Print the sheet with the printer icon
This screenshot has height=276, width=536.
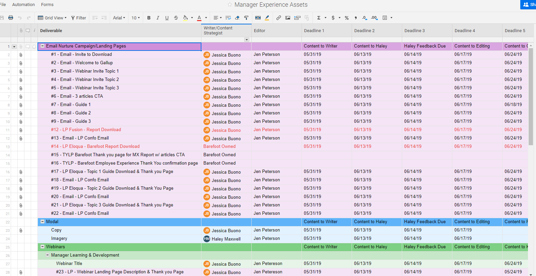[11, 18]
